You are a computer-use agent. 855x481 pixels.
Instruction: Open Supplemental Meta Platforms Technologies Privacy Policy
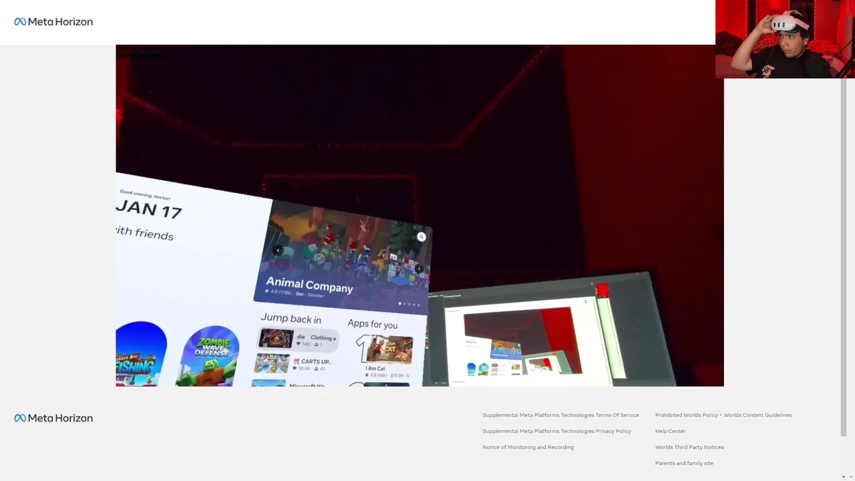pos(556,431)
